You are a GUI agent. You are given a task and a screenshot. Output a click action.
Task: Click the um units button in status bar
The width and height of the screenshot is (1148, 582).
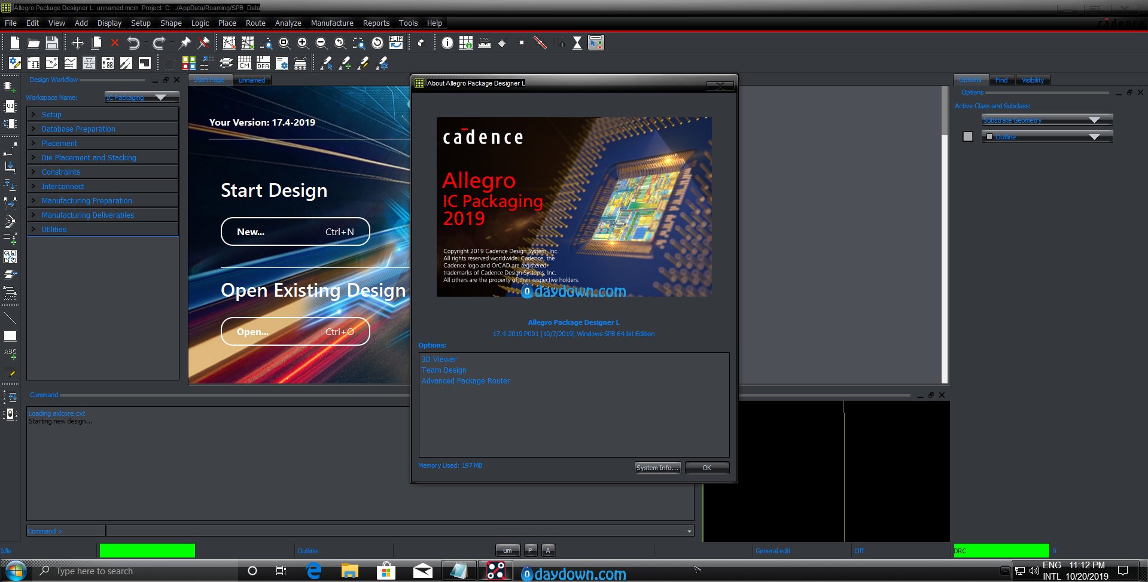coord(507,550)
